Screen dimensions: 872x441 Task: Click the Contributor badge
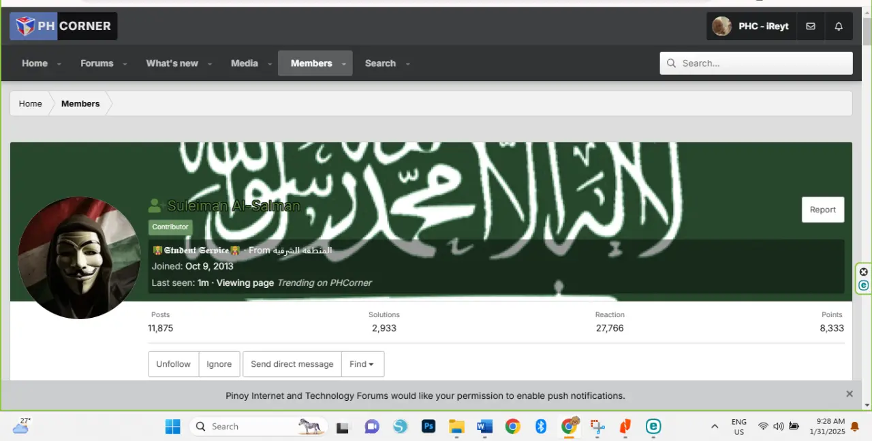pos(170,227)
